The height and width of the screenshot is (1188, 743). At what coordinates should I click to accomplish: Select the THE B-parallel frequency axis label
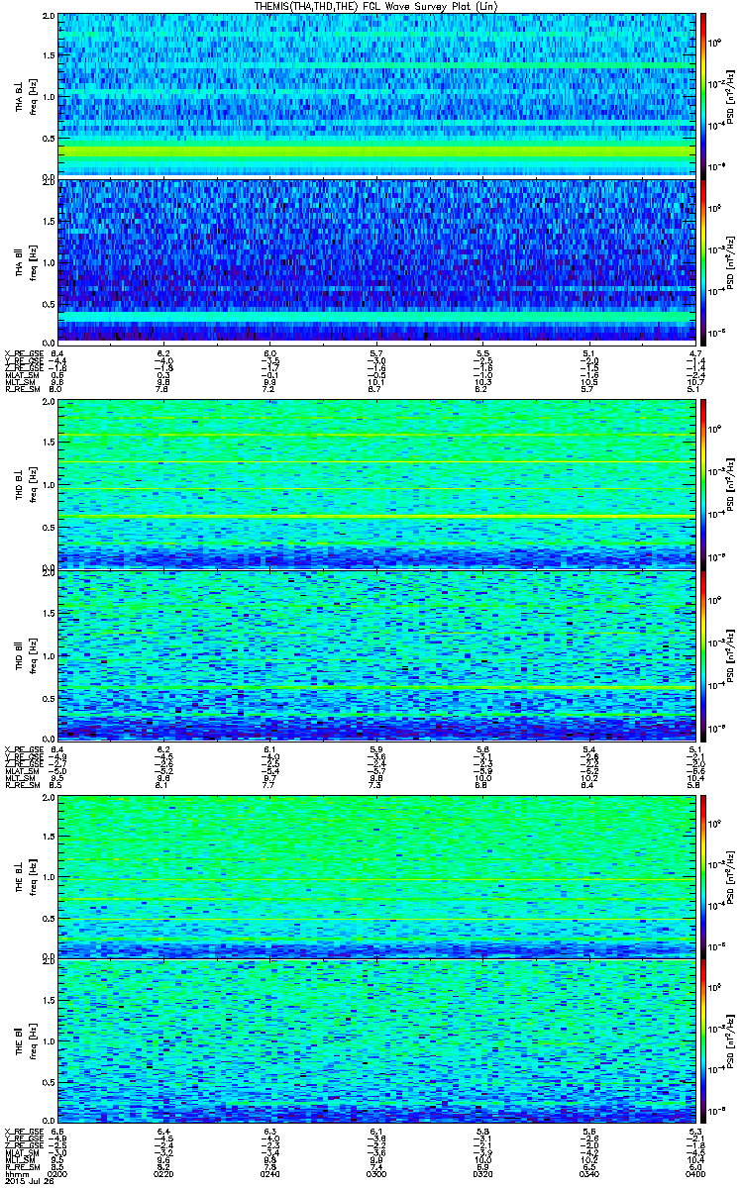point(25,1040)
